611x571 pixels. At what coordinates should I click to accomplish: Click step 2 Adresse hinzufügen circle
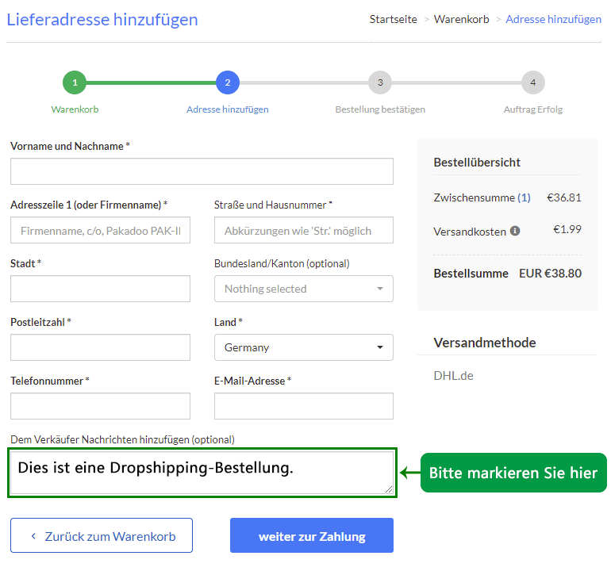click(228, 82)
